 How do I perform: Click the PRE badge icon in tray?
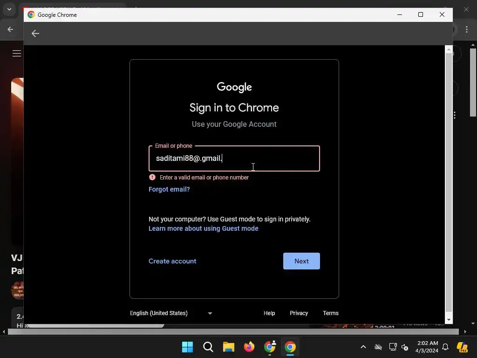click(x=462, y=347)
